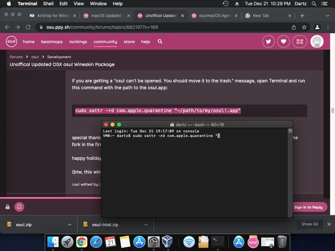Open the Chrome profile icon
Image resolution: width=335 pixels, height=251 pixels.
(x=317, y=27)
